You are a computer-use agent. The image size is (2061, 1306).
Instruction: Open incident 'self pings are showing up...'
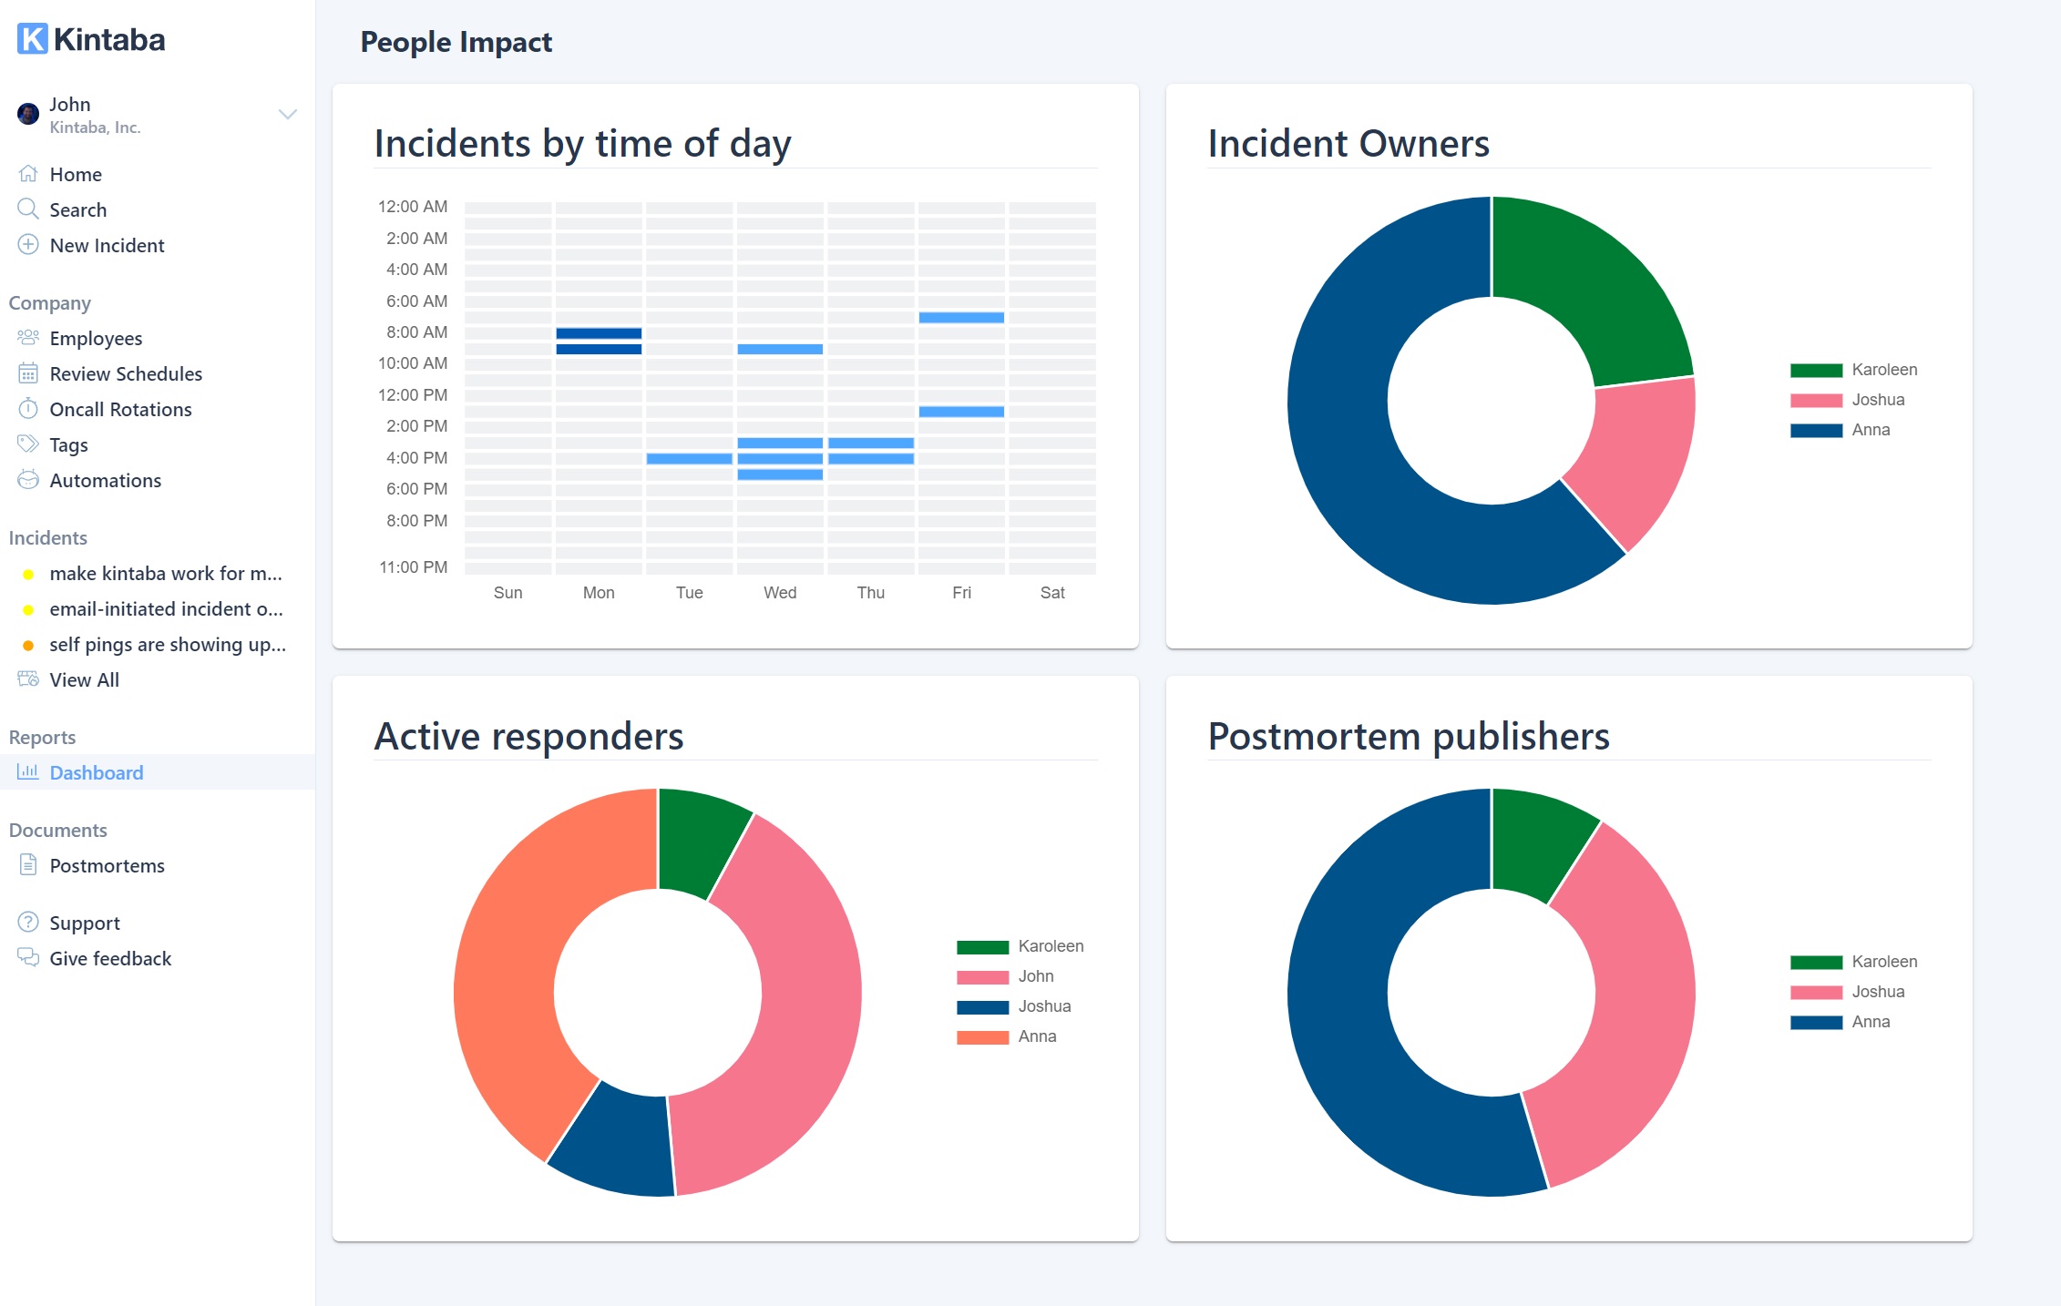tap(167, 644)
